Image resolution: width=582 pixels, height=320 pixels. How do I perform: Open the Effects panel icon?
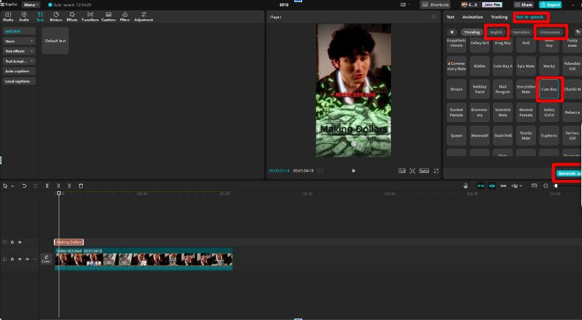(x=72, y=17)
